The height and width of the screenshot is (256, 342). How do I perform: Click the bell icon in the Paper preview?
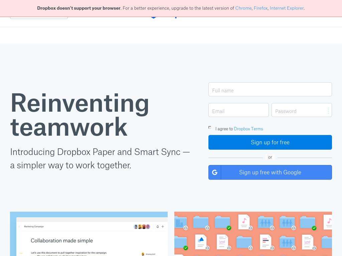tap(158, 227)
